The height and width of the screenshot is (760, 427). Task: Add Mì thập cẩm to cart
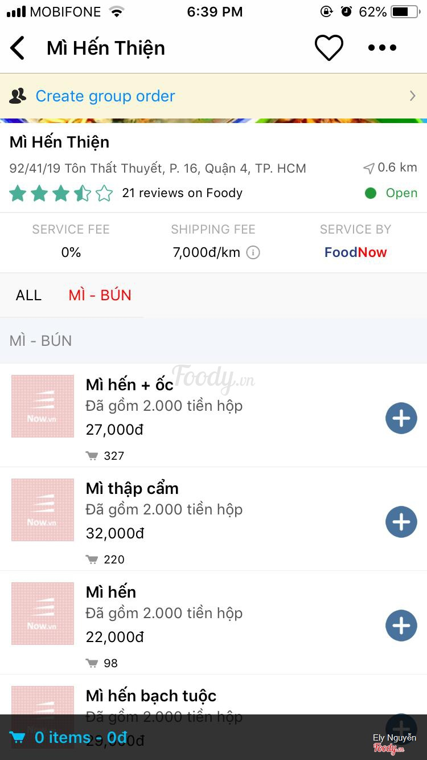(x=401, y=522)
